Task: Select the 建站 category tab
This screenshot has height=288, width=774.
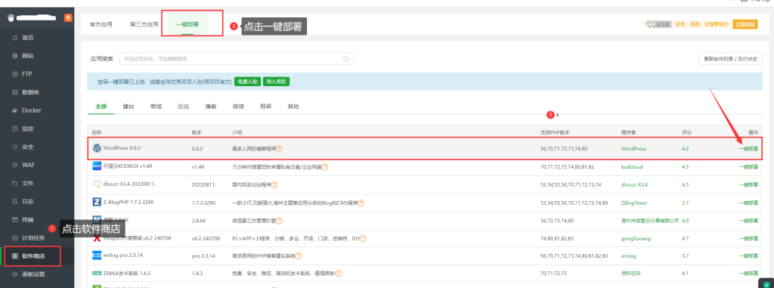Action: [x=128, y=107]
